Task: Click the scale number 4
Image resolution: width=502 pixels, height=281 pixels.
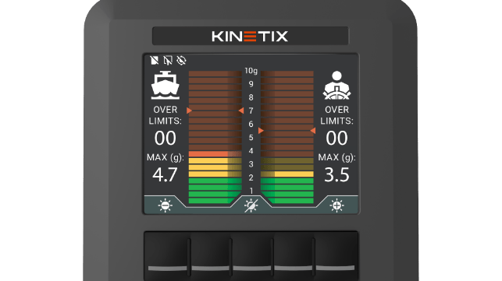Action: tap(251, 151)
